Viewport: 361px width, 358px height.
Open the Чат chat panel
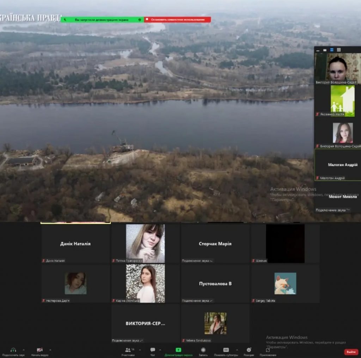click(153, 350)
